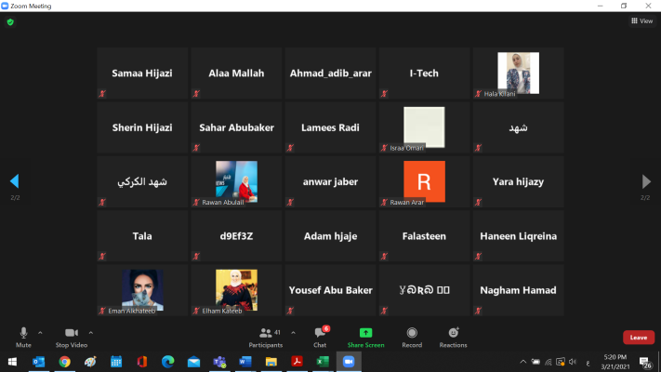Viewport: 661px width, 372px height.
Task: Open Google Chrome from the taskbar
Action: pos(64,362)
